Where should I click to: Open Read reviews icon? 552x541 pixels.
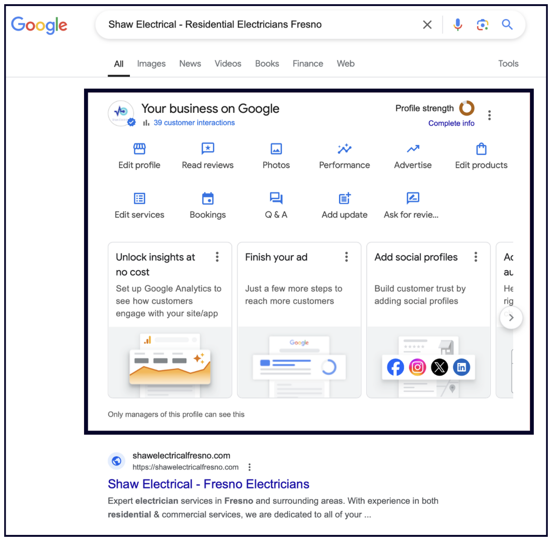207,149
